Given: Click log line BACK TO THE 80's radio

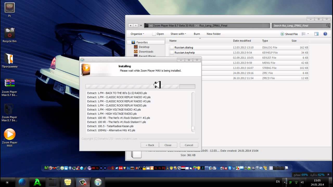Looking at the screenshot, I should tap(117, 93).
